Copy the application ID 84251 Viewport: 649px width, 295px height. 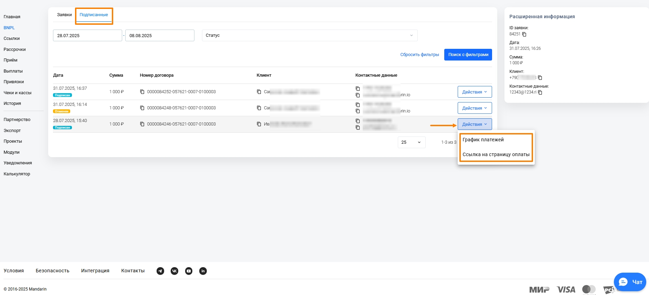[524, 34]
